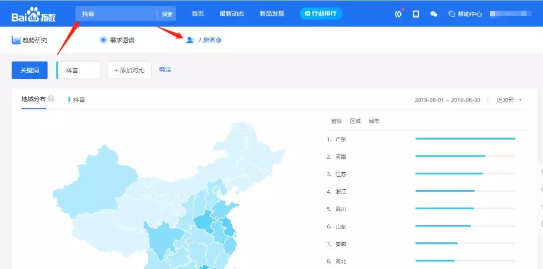
Task: Click the top search field containing 抖音
Action: tap(117, 14)
